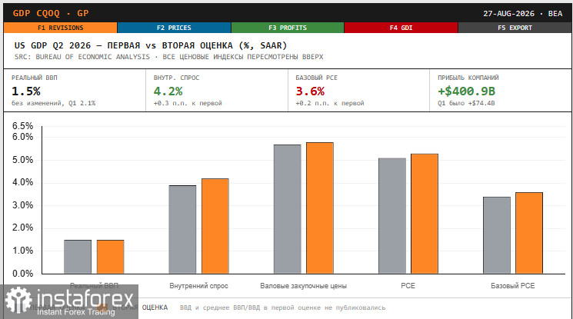Viewport: 573px width, 319px height.
Task: Switch to the F1 REVISIONS tab
Action: 60,28
